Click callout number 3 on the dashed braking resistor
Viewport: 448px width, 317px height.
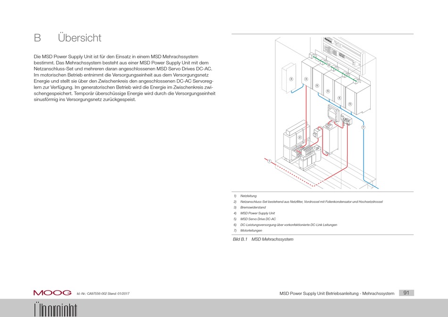click(291, 79)
